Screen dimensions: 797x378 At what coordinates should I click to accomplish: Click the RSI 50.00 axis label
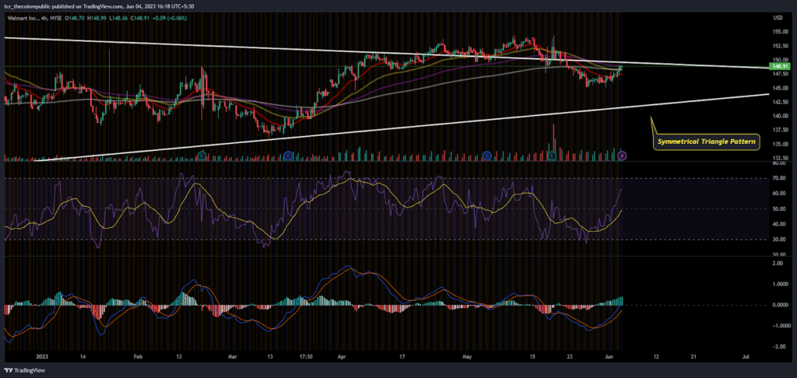pyautogui.click(x=779, y=208)
